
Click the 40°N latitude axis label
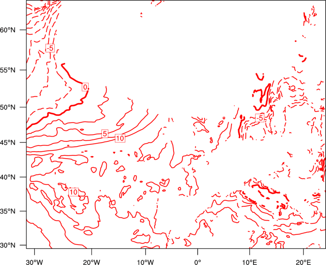click(x=8, y=177)
